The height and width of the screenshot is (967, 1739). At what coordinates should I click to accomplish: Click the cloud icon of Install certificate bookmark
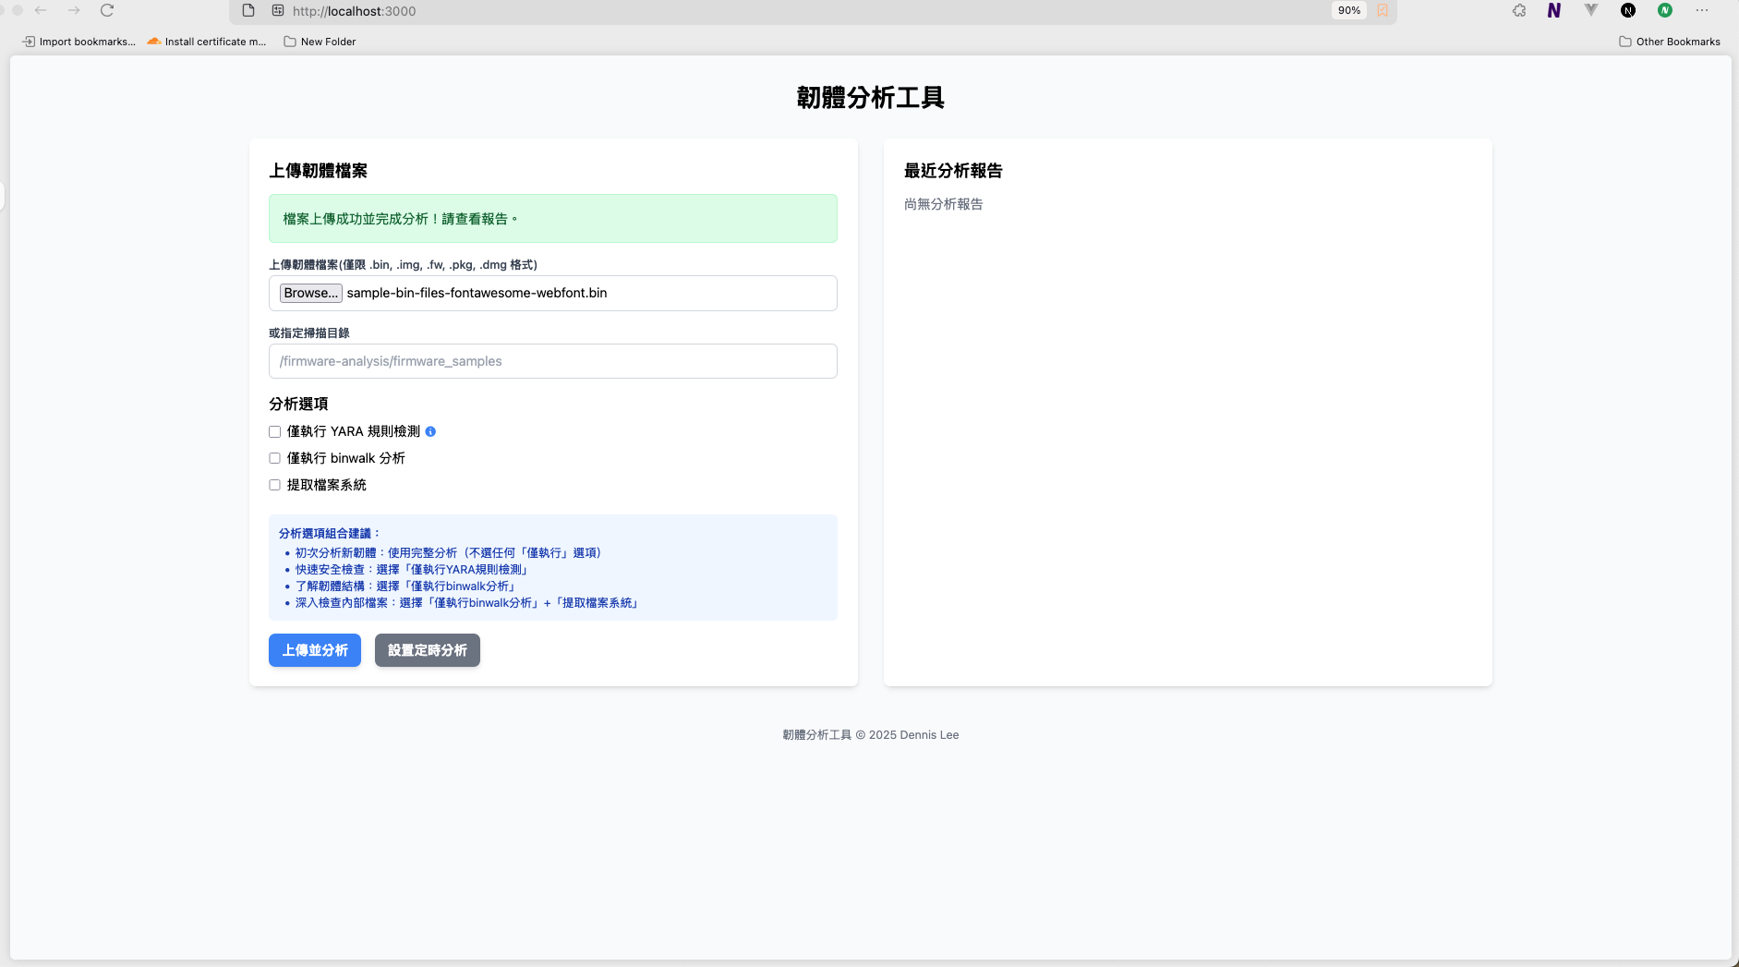(x=154, y=42)
